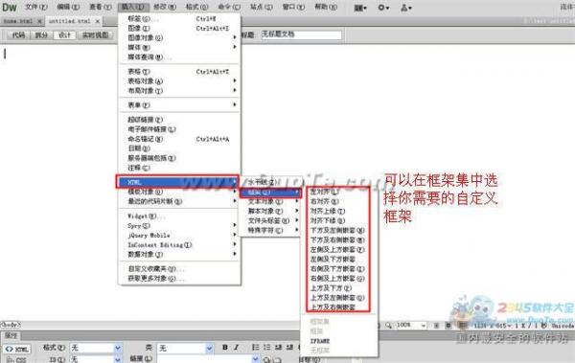Close the untitled.html document tab
Image resolution: width=575 pixels, height=363 pixels.
point(98,21)
